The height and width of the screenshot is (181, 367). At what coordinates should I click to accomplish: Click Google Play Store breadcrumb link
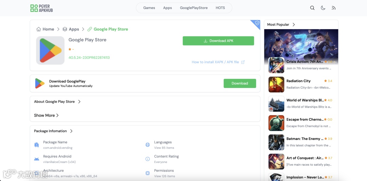click(x=111, y=29)
